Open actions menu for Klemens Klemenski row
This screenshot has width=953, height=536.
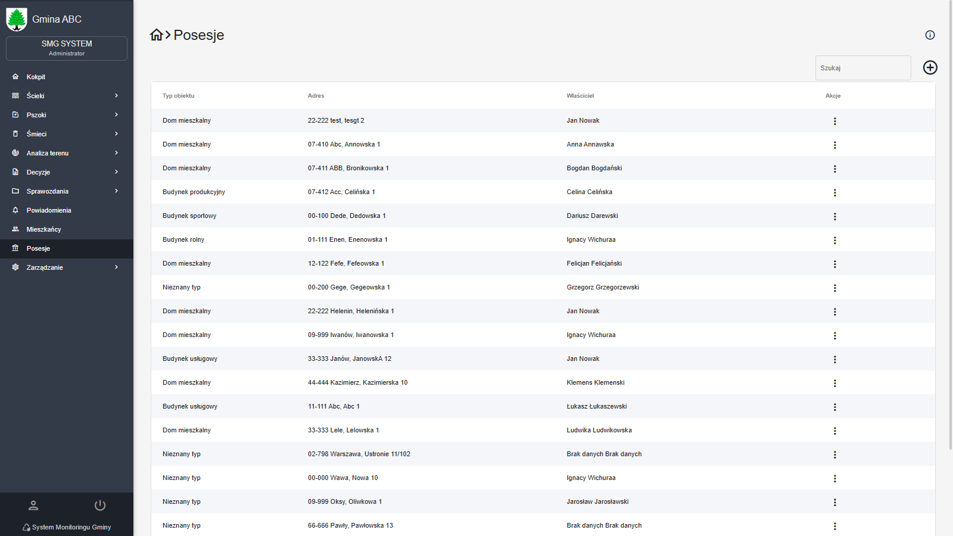click(x=834, y=383)
